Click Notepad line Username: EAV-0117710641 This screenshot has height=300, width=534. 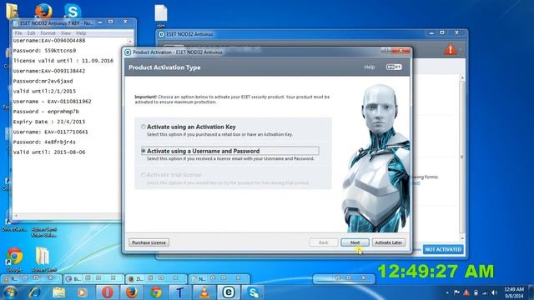tap(50, 132)
